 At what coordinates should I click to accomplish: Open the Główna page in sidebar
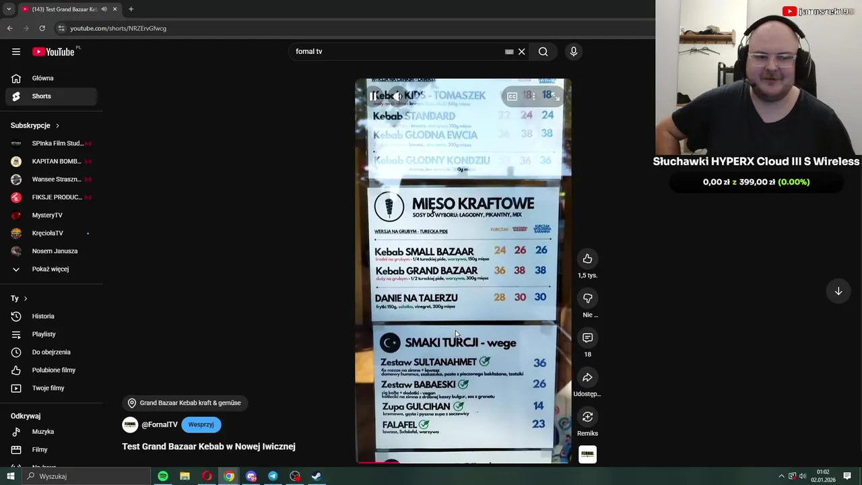pos(51,78)
